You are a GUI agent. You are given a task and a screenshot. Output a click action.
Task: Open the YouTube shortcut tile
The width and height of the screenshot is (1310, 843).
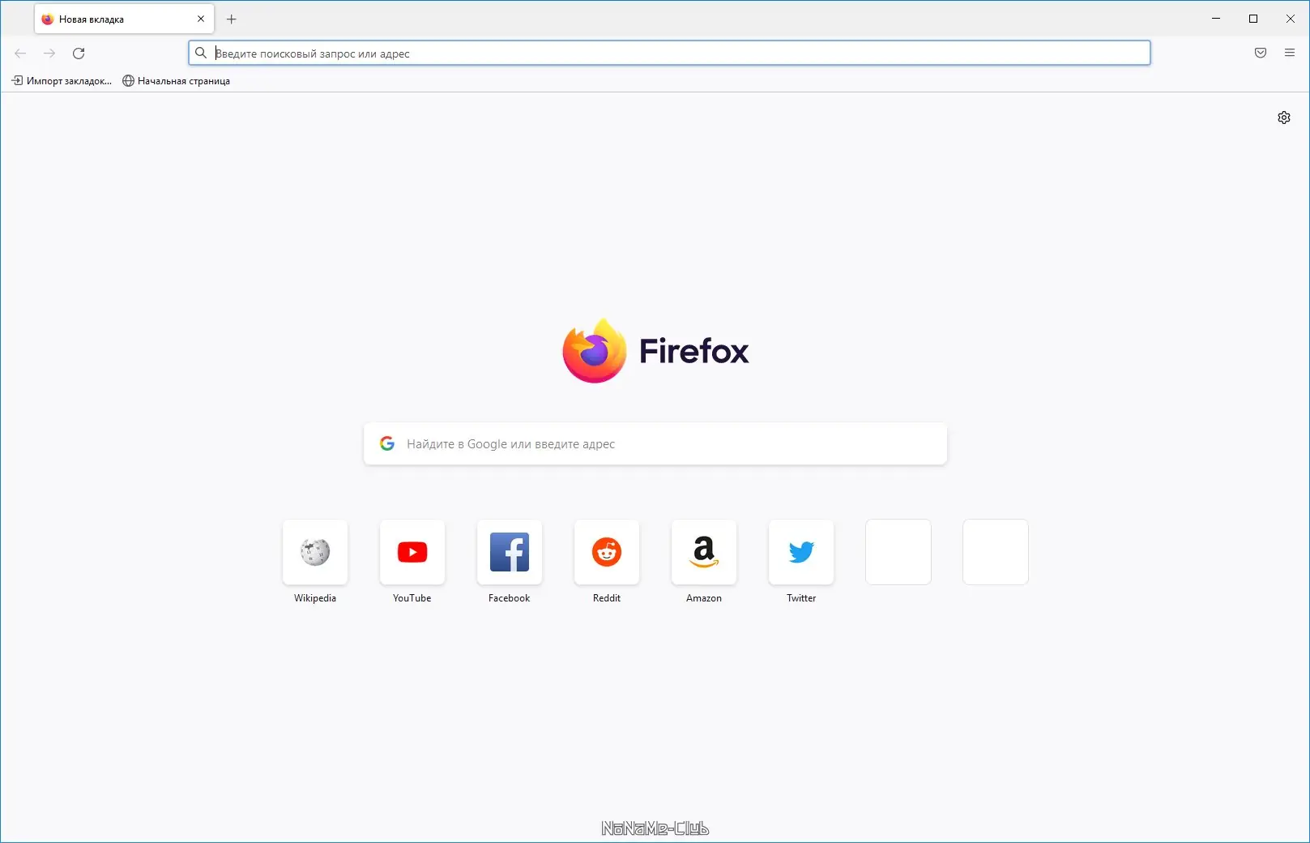[412, 552]
